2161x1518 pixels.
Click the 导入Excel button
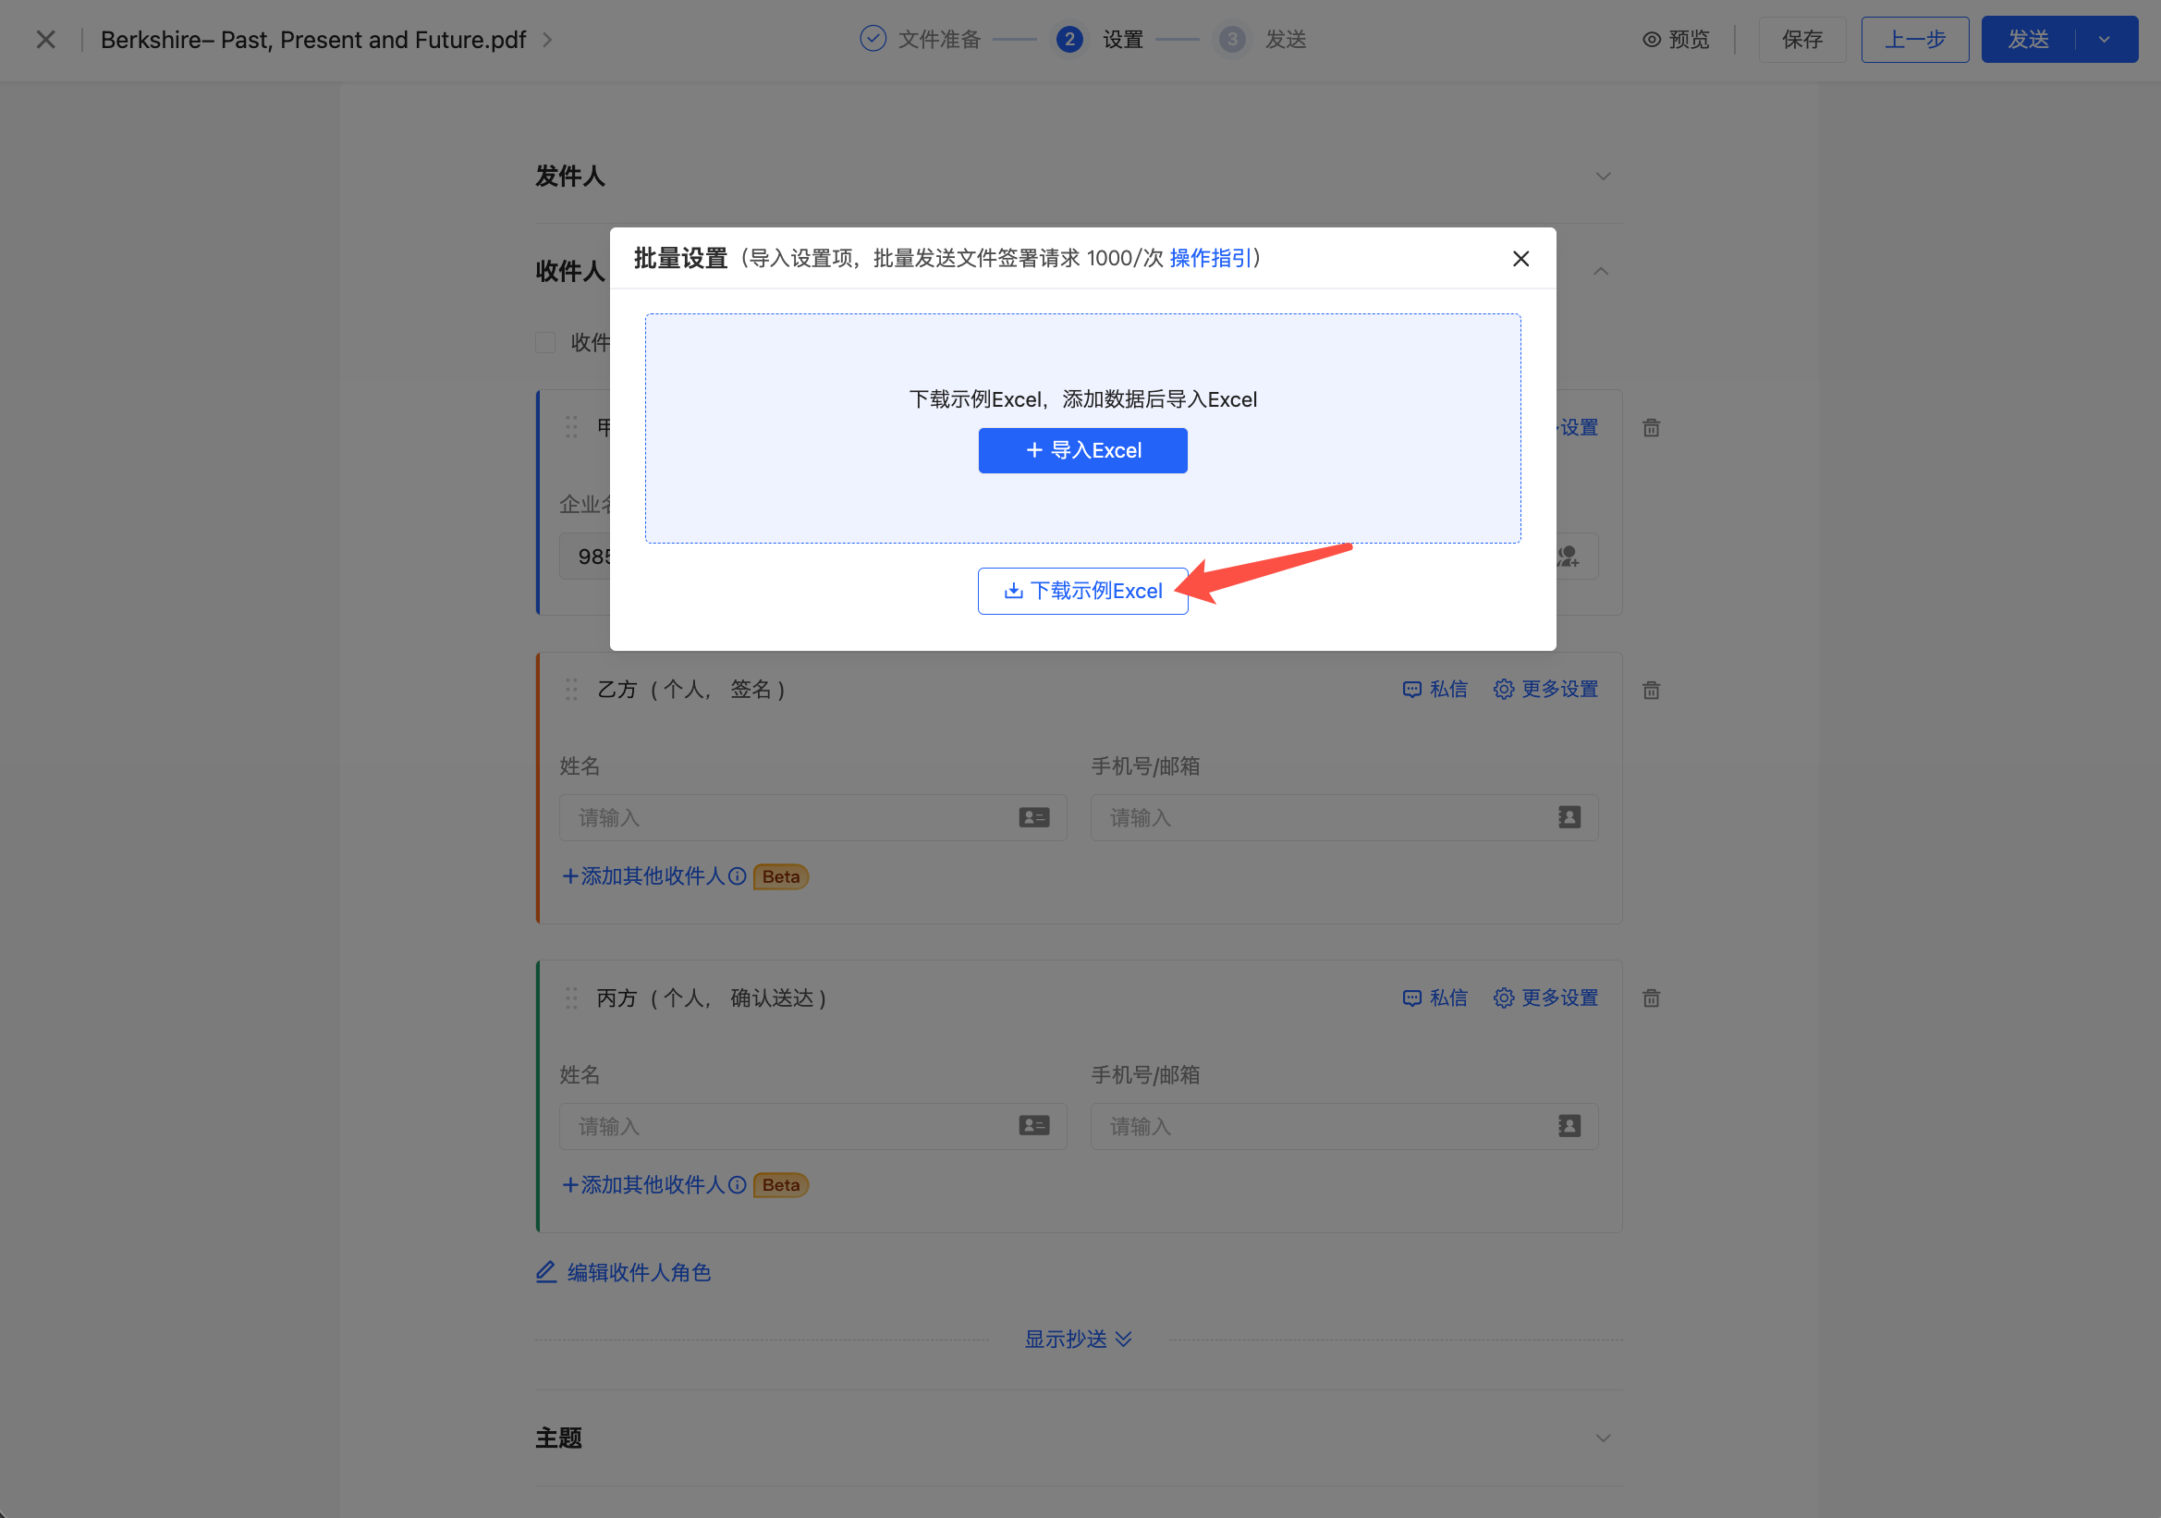[1082, 451]
